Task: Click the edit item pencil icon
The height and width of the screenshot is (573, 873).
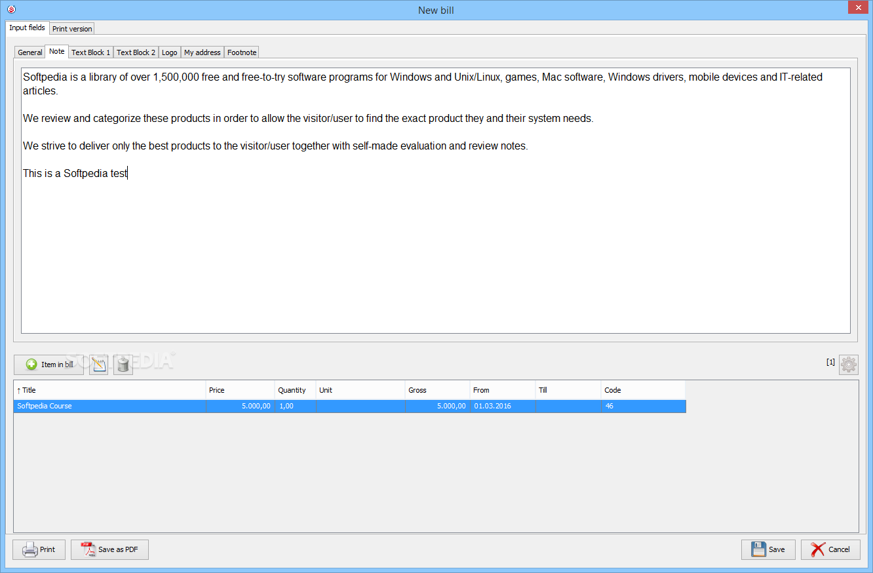Action: tap(98, 365)
